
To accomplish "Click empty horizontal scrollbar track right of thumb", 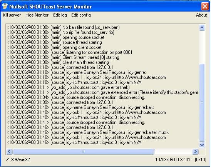I will (x=173, y=152).
